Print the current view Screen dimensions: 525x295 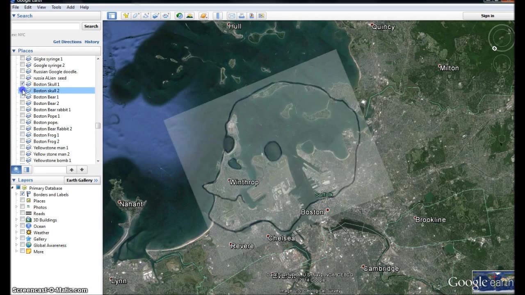(242, 16)
